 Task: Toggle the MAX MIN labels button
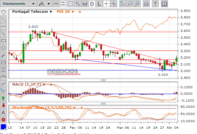[63, 4]
